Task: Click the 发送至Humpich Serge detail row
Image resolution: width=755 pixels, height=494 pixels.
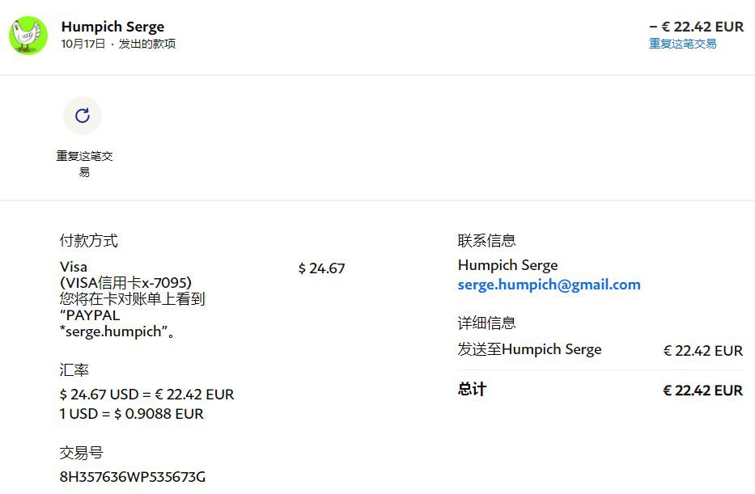Action: [x=600, y=350]
